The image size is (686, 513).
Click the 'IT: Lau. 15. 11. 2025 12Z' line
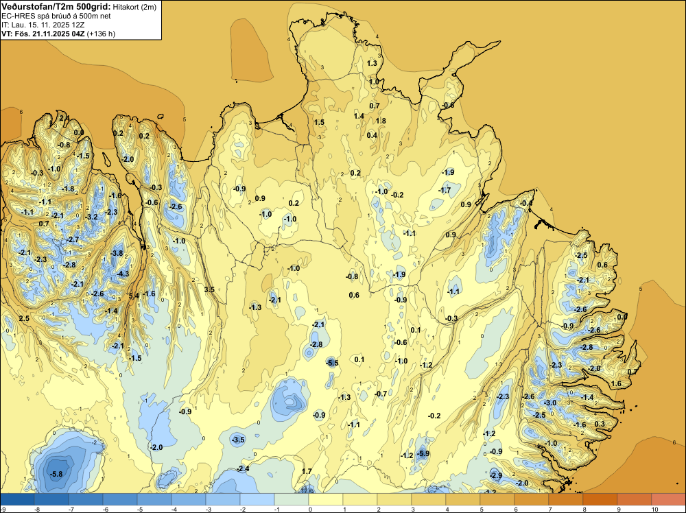click(x=43, y=25)
